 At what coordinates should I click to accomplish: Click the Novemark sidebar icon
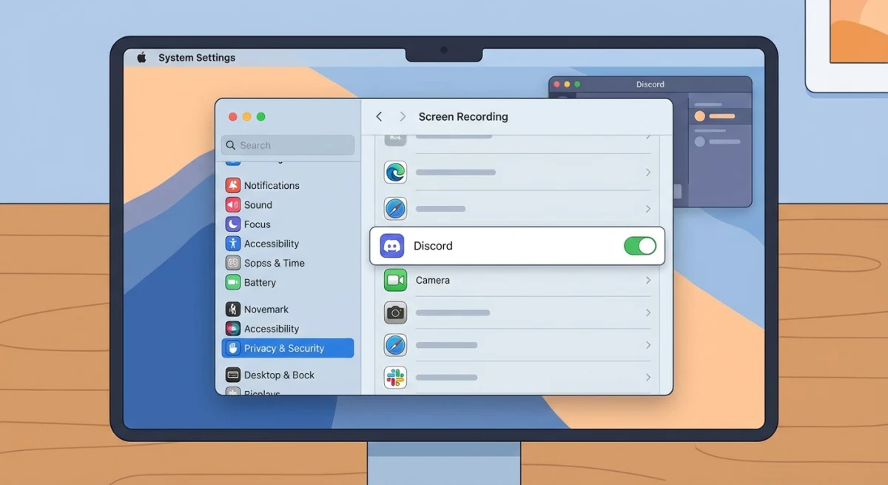(x=233, y=309)
